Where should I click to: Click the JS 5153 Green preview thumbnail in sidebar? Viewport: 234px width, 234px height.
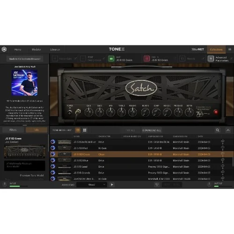pyautogui.click(x=24, y=152)
